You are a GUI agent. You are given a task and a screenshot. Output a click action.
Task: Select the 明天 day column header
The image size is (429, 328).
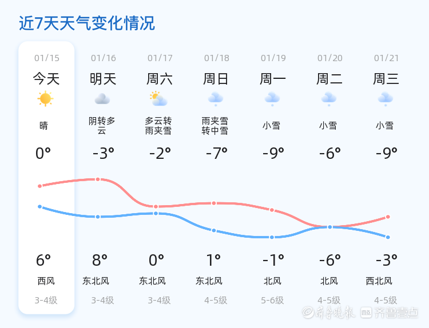(x=103, y=79)
